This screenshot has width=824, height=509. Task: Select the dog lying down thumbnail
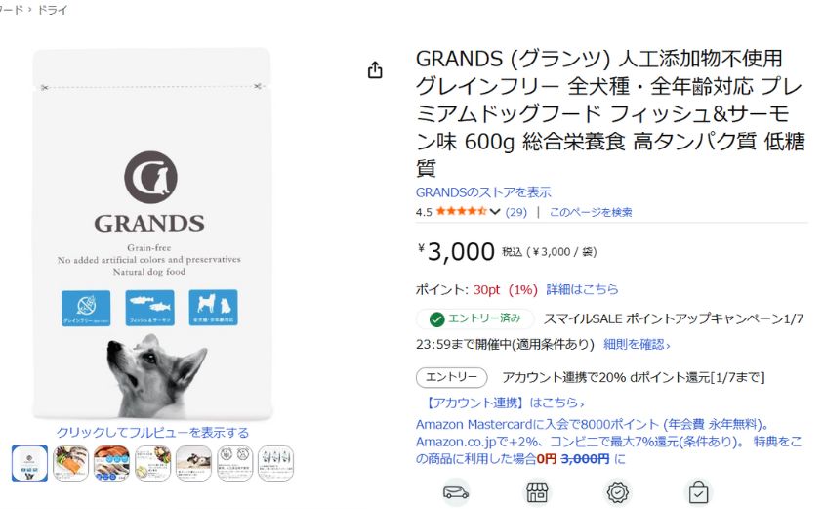coord(193,462)
